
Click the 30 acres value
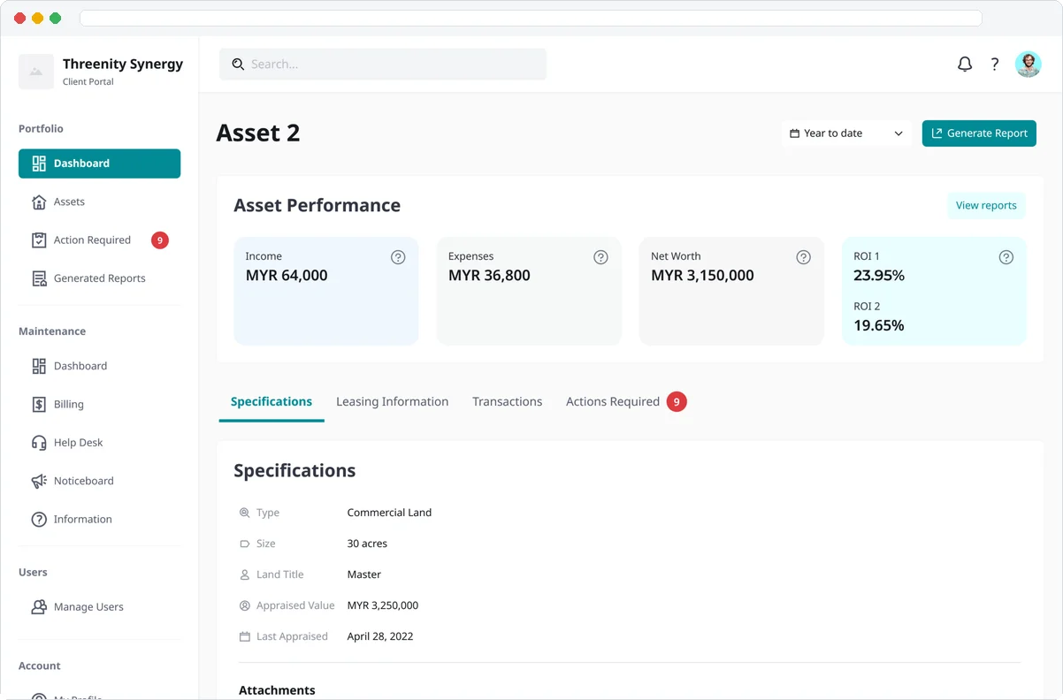(367, 544)
